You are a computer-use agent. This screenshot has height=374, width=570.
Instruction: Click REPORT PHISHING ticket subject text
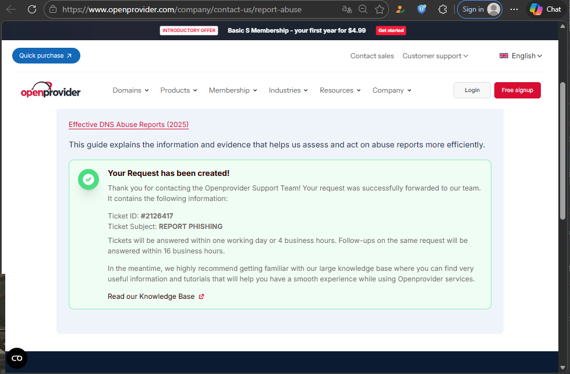click(x=190, y=227)
